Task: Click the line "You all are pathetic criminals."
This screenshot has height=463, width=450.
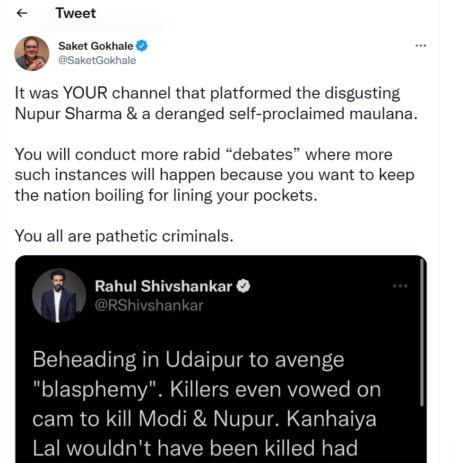Action: pyautogui.click(x=124, y=236)
